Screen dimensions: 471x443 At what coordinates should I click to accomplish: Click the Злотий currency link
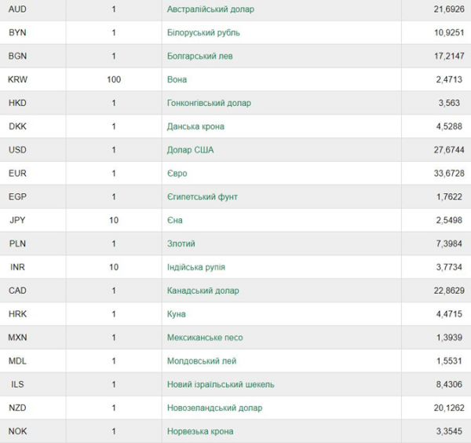tap(181, 243)
